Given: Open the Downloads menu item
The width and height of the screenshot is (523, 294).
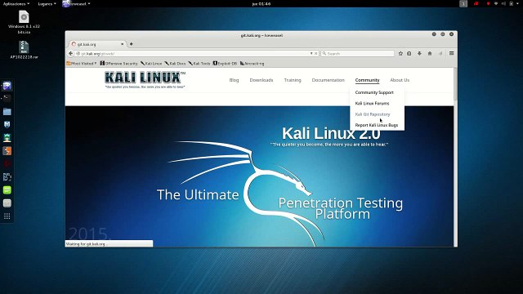Looking at the screenshot, I should (x=261, y=80).
